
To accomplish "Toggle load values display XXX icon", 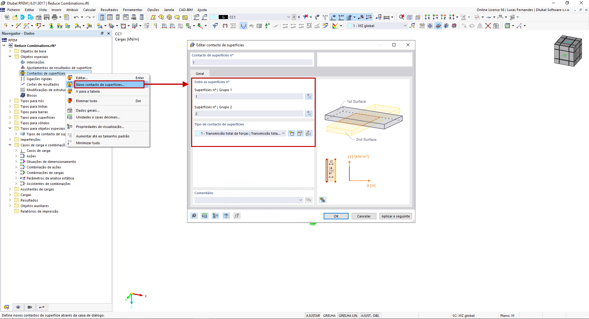I will pos(341,17).
